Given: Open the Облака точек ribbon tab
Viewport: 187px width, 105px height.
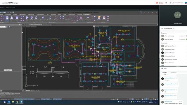Looking at the screenshot, I should point(72,14).
